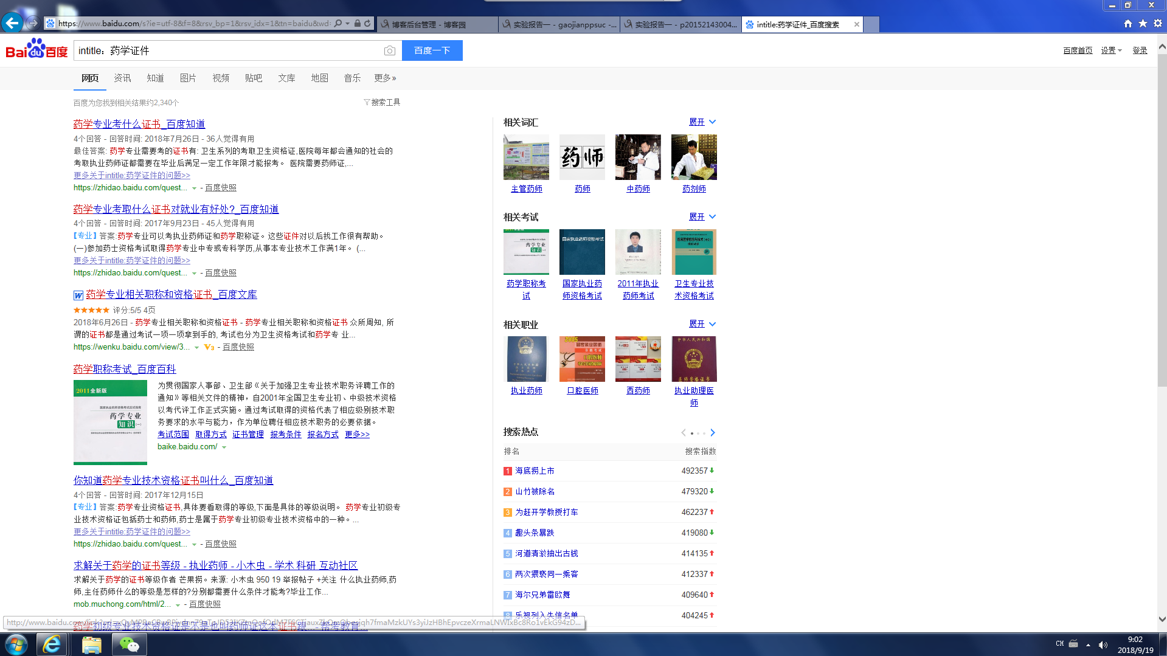Viewport: 1167px width, 656px height.
Task: Close the intitle:药学证件 browser tab
Action: coord(857,24)
